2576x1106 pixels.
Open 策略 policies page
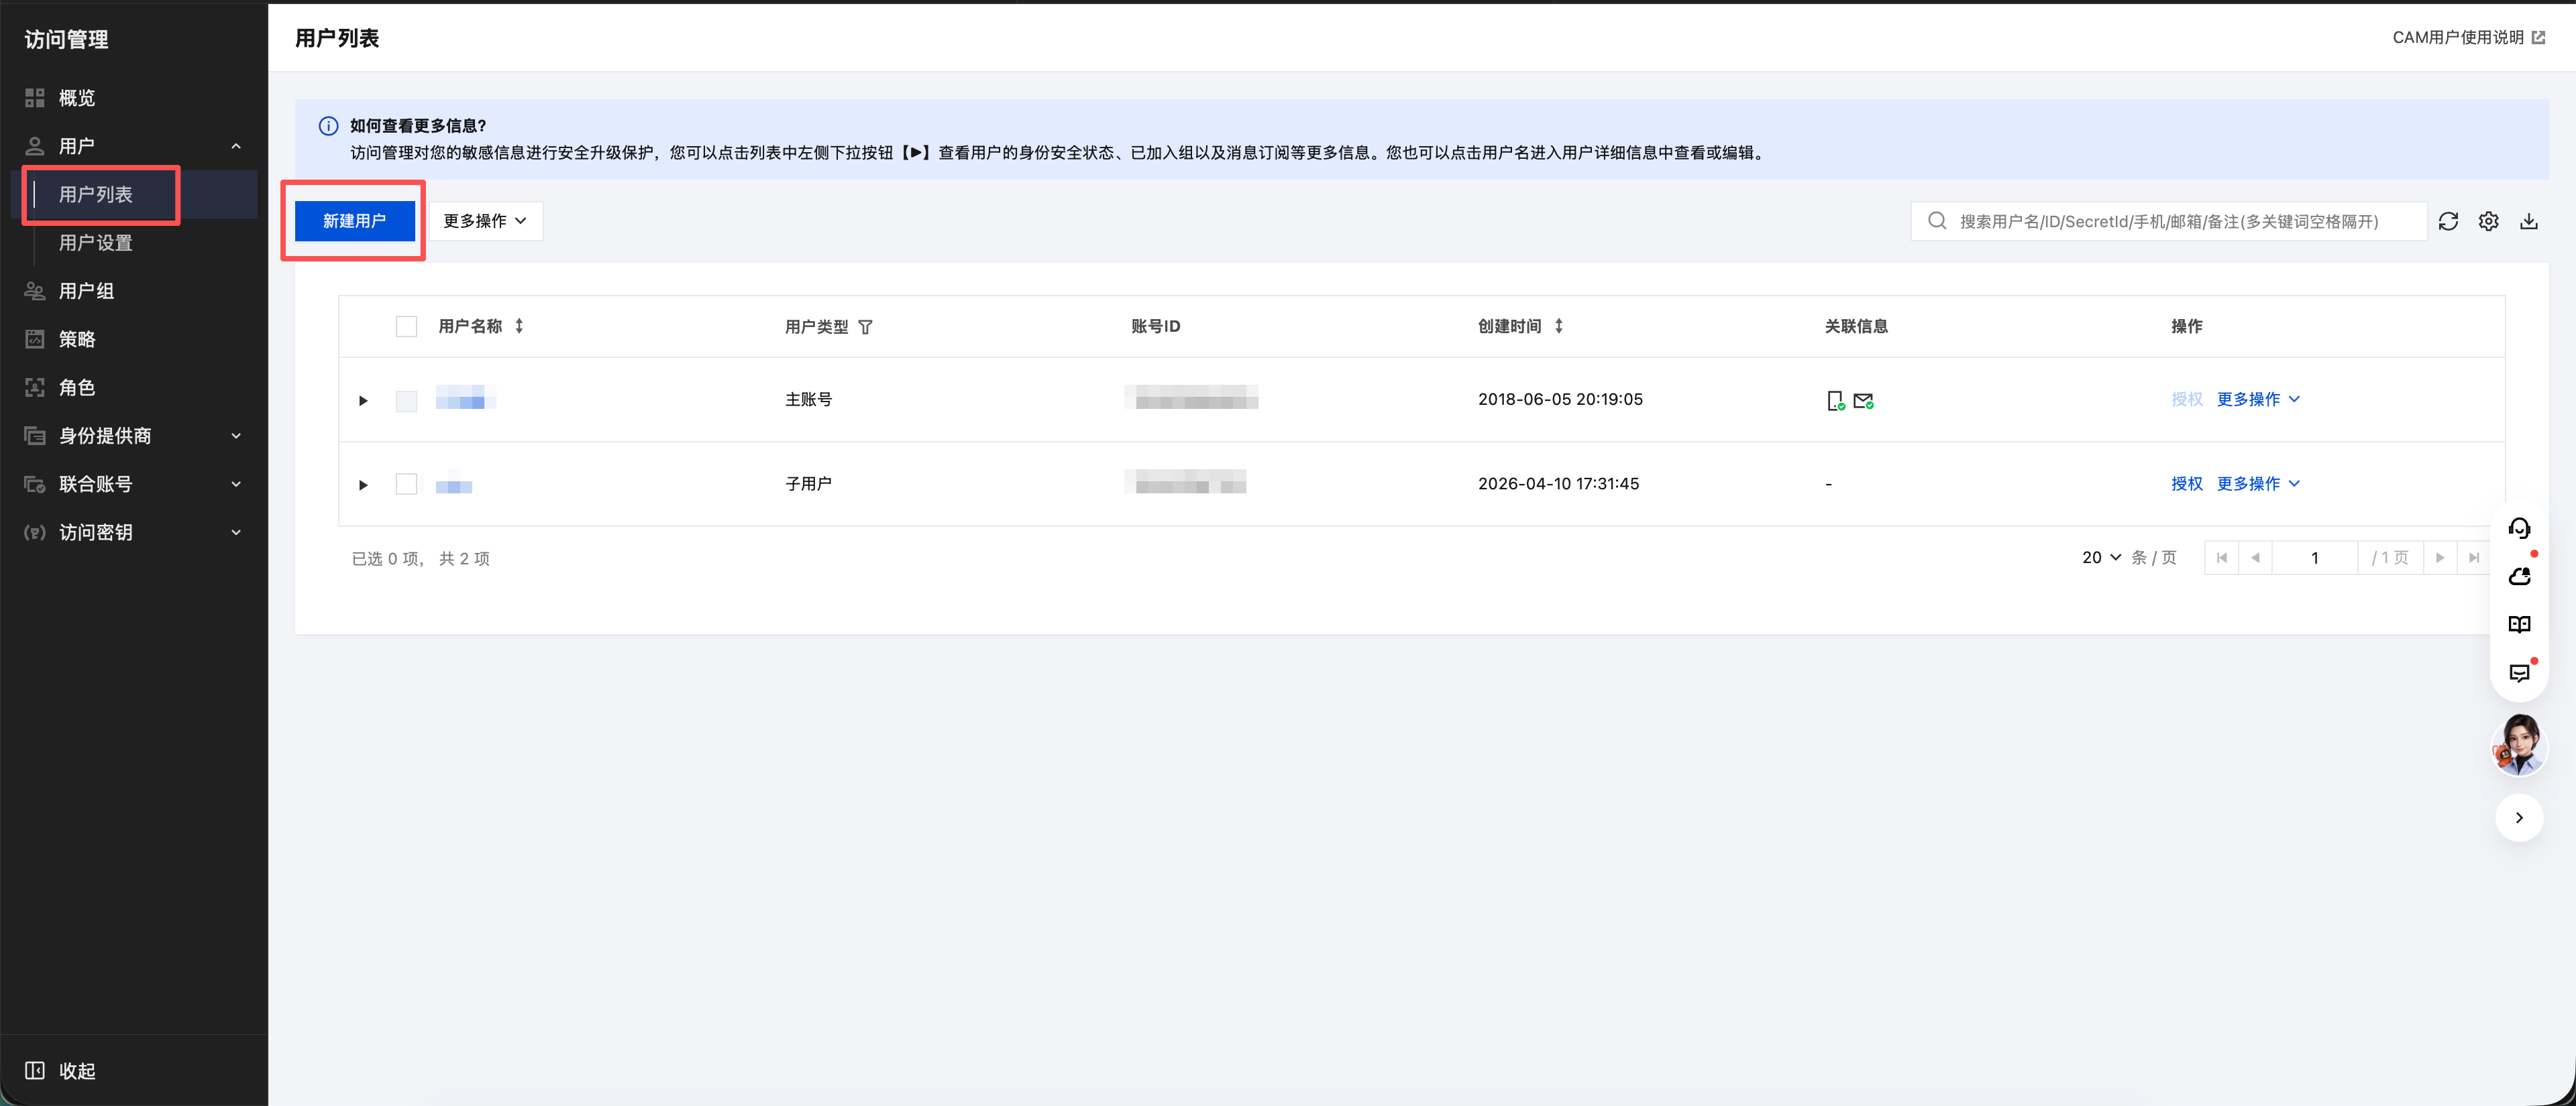click(77, 339)
